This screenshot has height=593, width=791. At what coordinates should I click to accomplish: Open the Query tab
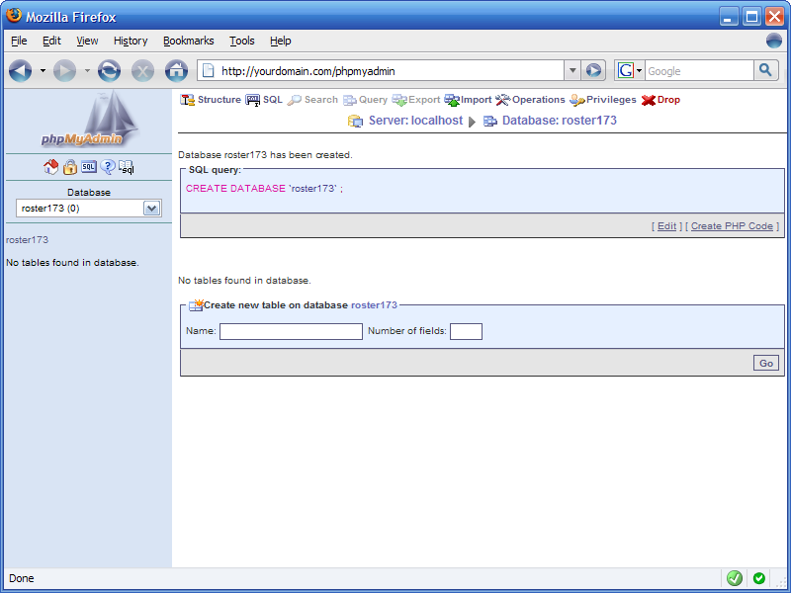point(365,100)
